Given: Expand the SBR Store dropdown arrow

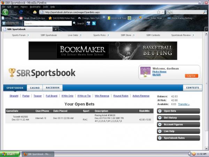Looking at the screenshot, I should (x=133, y=35).
